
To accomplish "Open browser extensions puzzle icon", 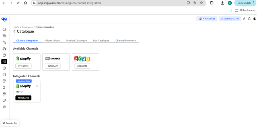I will 211,3.
